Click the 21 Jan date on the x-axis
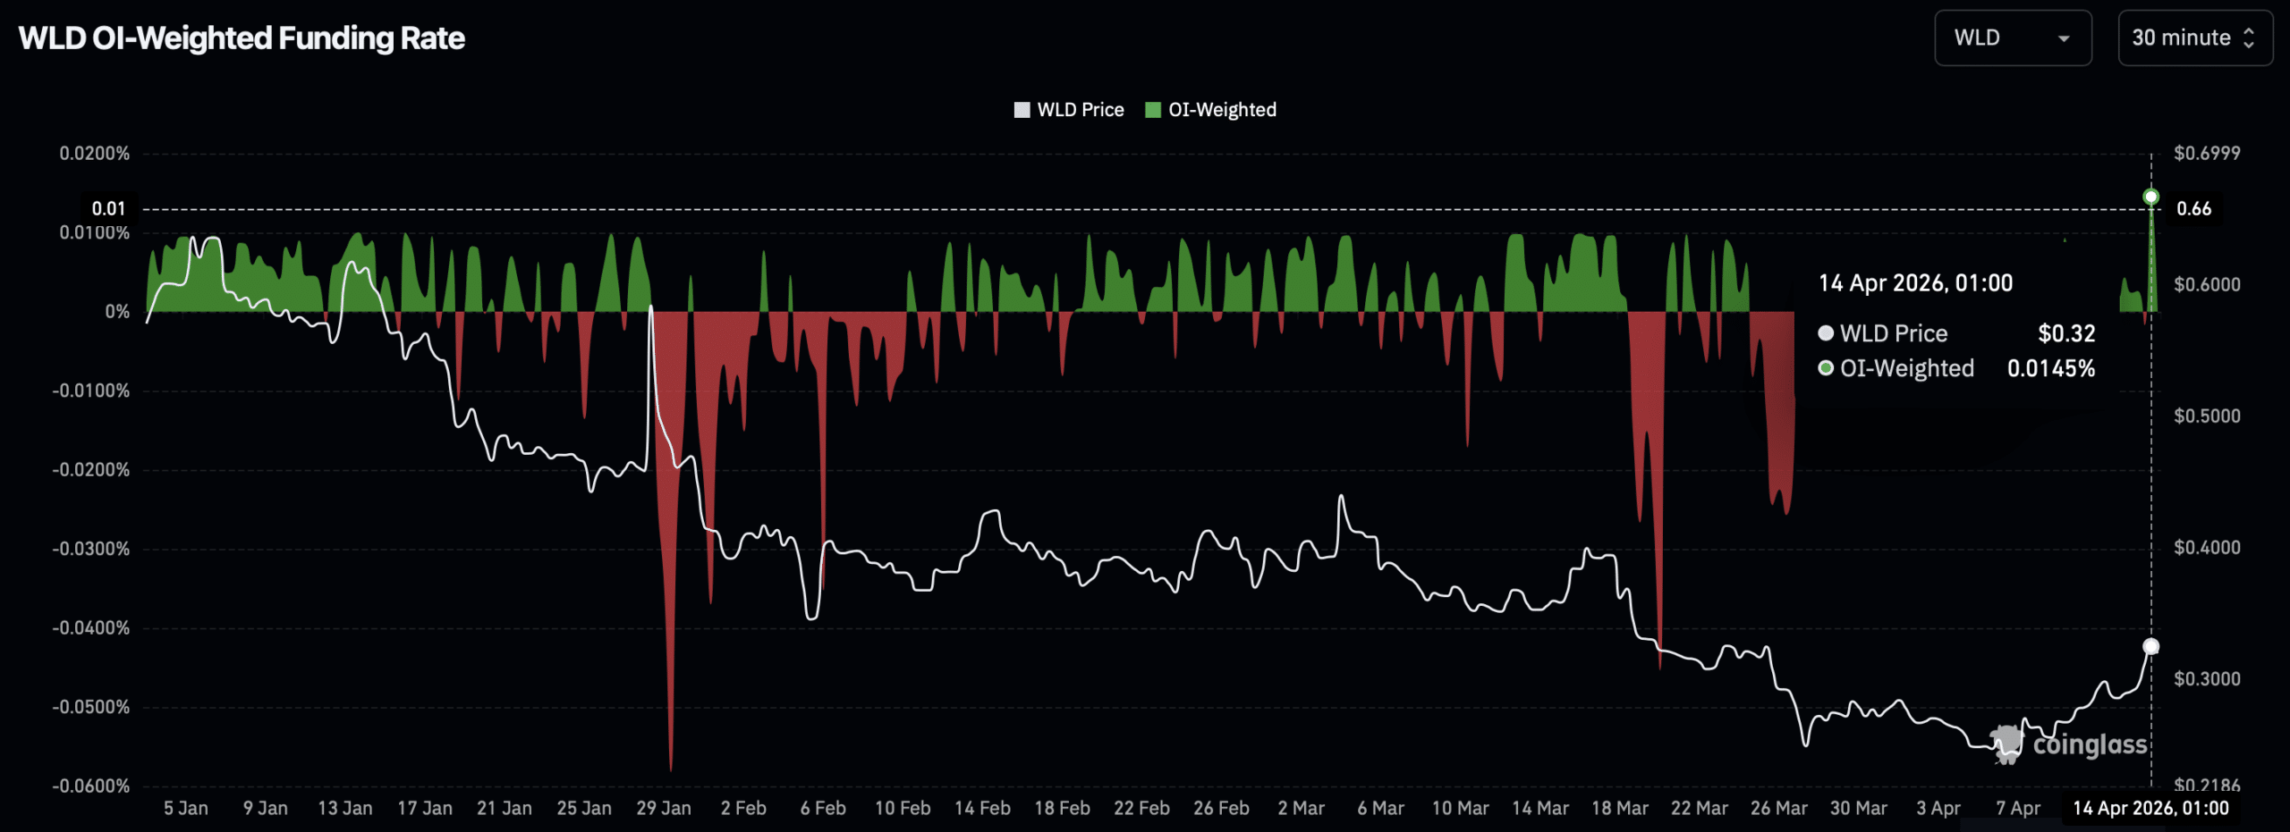 tap(505, 809)
